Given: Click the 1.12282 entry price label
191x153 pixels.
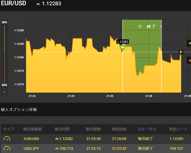Looking at the screenshot, I should (x=123, y=42).
